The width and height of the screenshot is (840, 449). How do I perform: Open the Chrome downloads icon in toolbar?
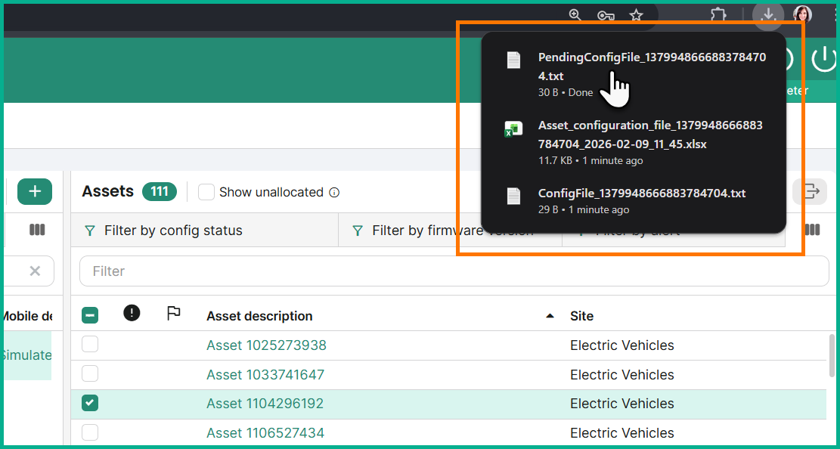(x=768, y=14)
